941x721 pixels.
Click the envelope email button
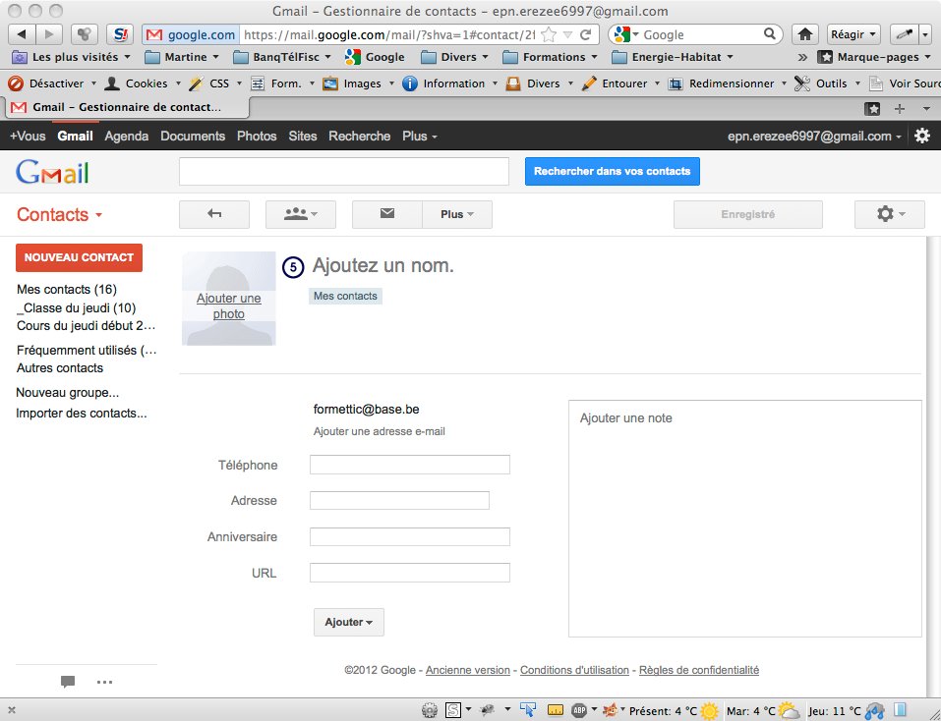(387, 214)
